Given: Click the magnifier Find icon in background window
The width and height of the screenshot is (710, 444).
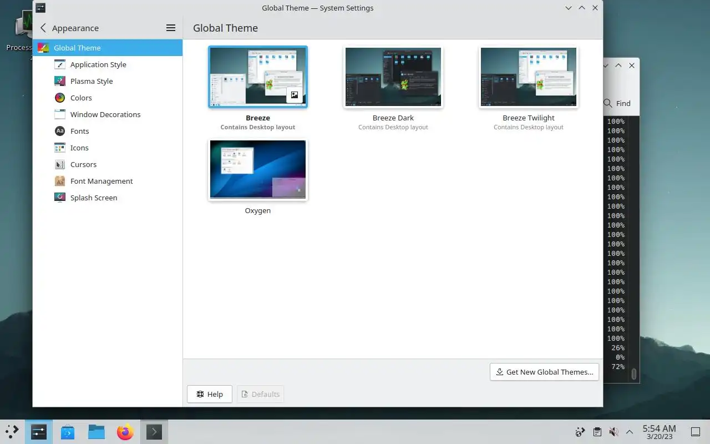Looking at the screenshot, I should click(608, 103).
